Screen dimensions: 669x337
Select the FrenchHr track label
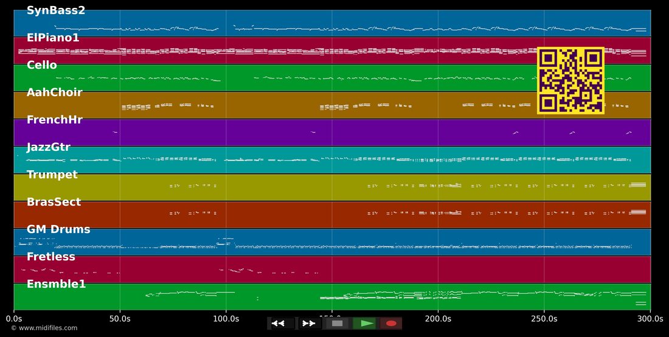pyautogui.click(x=55, y=119)
